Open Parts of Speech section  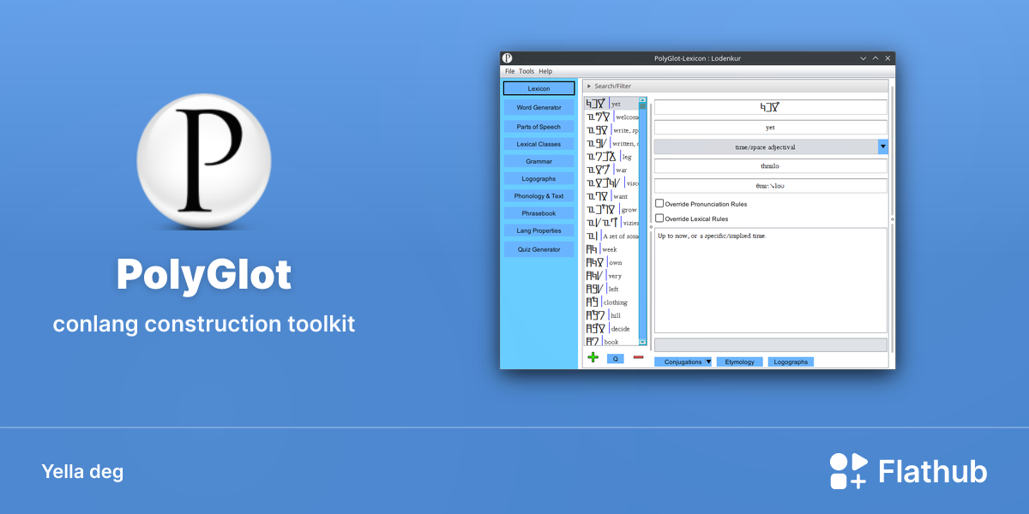coord(539,127)
